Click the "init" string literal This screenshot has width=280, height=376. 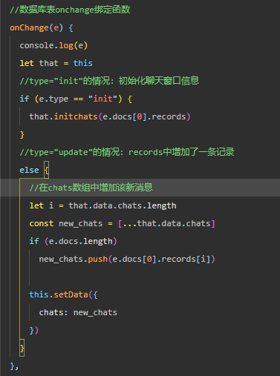click(102, 99)
